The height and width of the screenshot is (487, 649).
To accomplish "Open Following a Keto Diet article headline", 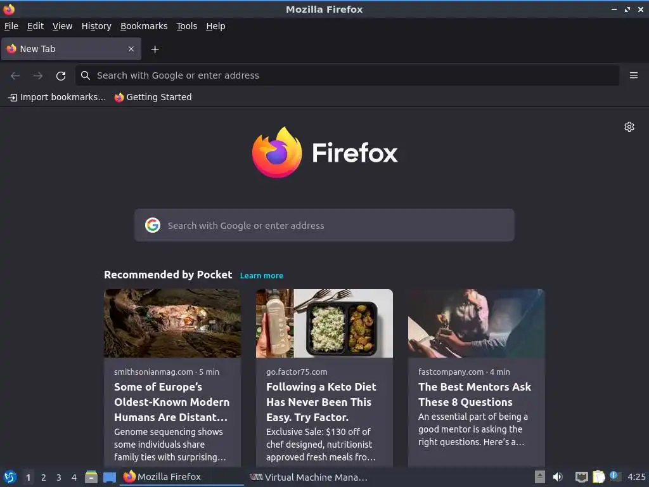I will 321,402.
